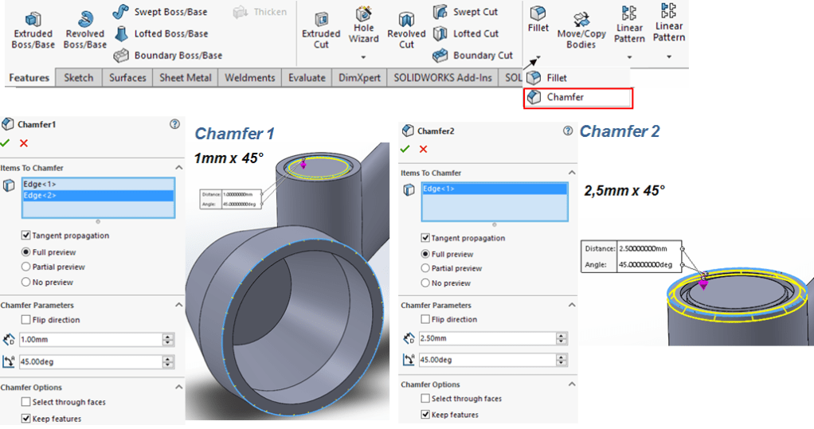Increment the 1.00mm distance spinner
814x429 pixels.
pyautogui.click(x=167, y=336)
